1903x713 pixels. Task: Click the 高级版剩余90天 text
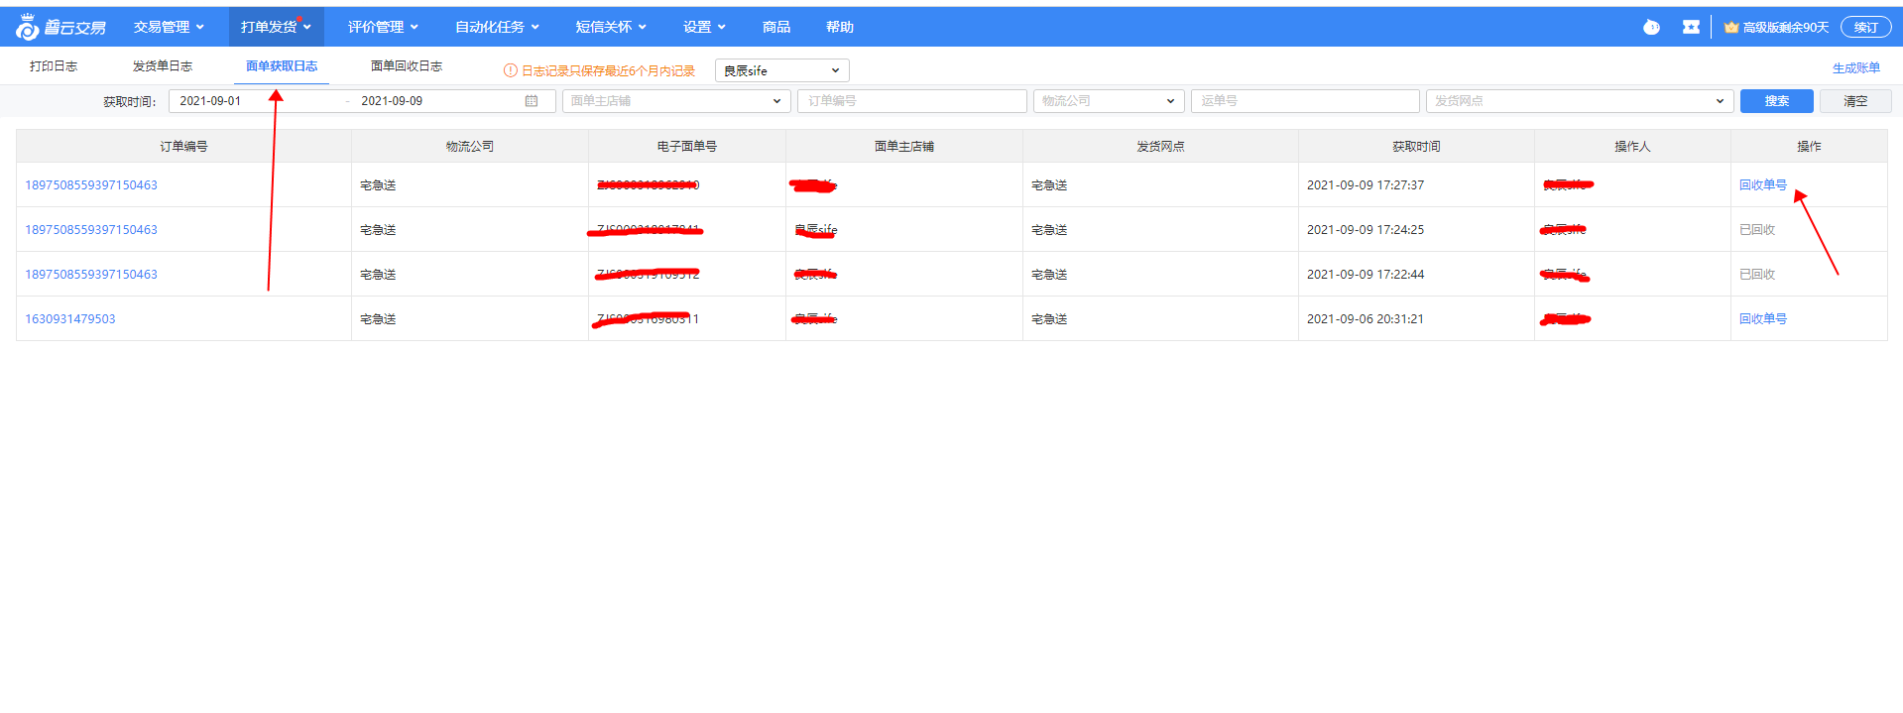point(1786,27)
